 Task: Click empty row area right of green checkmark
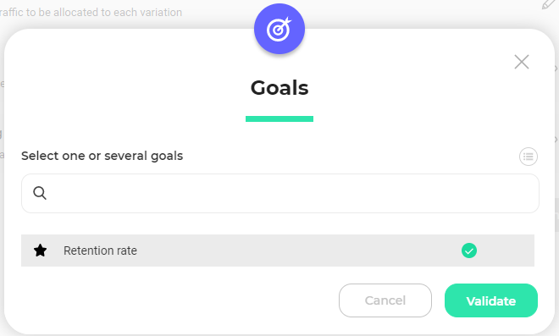pos(506,251)
